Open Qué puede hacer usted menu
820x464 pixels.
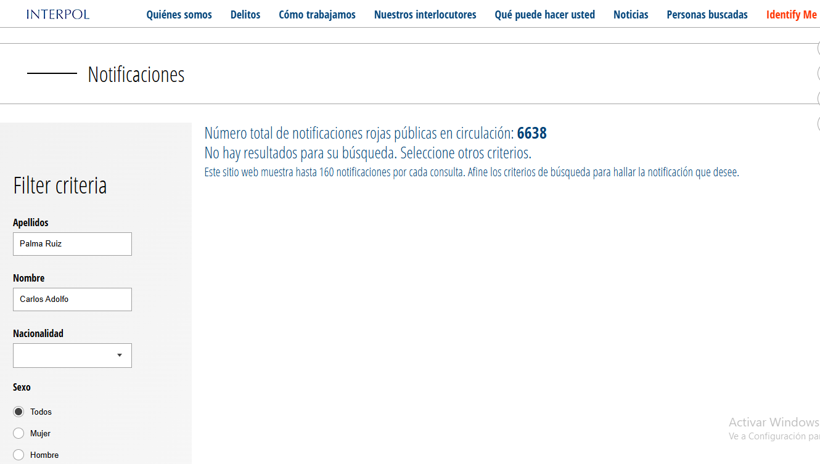(544, 15)
